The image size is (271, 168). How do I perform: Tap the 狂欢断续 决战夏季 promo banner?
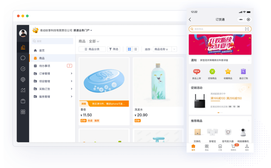click(x=220, y=45)
